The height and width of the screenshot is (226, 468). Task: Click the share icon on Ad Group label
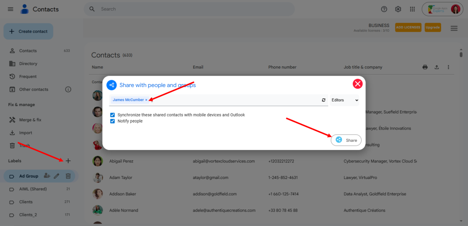(x=47, y=176)
